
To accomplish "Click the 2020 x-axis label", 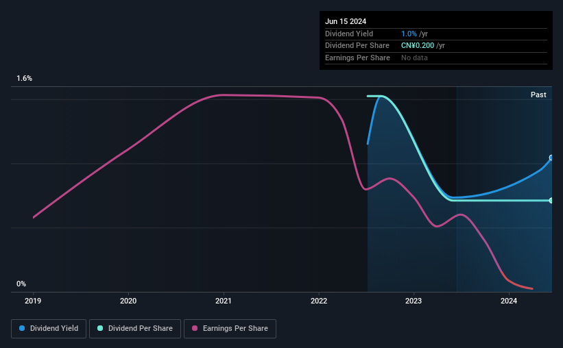I will [x=128, y=301].
